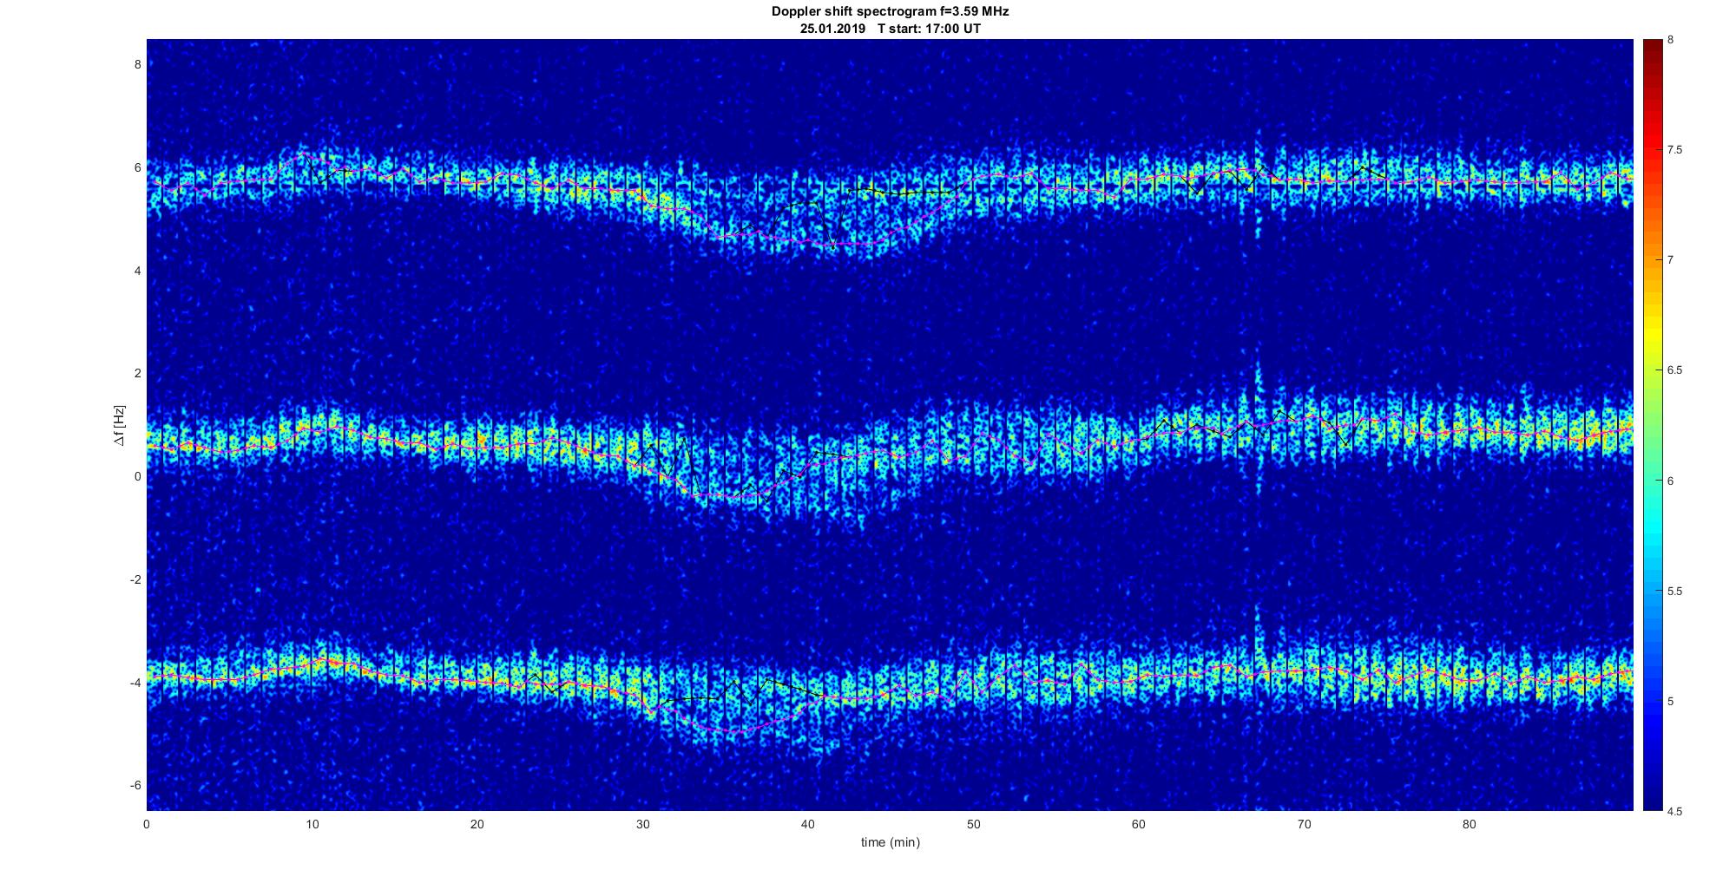Click the x-axis tick label 30
Image resolution: width=1736 pixels, height=870 pixels.
pyautogui.click(x=642, y=824)
